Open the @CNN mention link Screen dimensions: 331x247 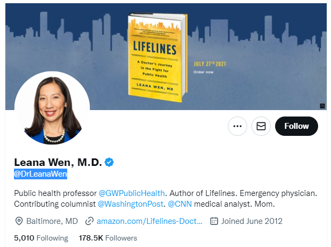point(179,204)
